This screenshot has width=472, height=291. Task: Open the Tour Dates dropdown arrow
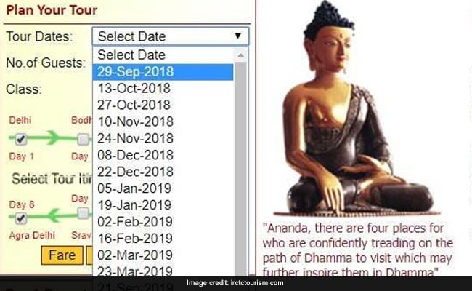pyautogui.click(x=237, y=36)
